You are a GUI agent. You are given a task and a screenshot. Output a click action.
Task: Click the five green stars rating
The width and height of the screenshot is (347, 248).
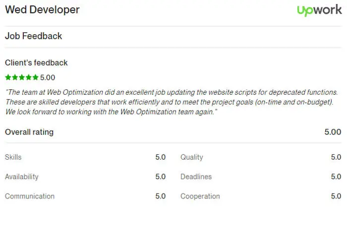click(x=22, y=77)
